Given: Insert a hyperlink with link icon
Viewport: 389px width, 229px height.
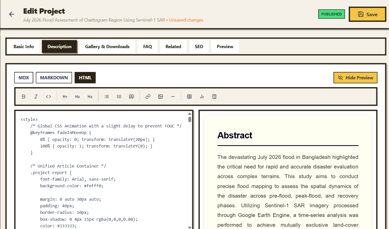Looking at the screenshot, I should pyautogui.click(x=148, y=97).
